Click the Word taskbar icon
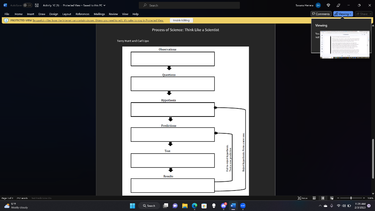 pos(233,206)
